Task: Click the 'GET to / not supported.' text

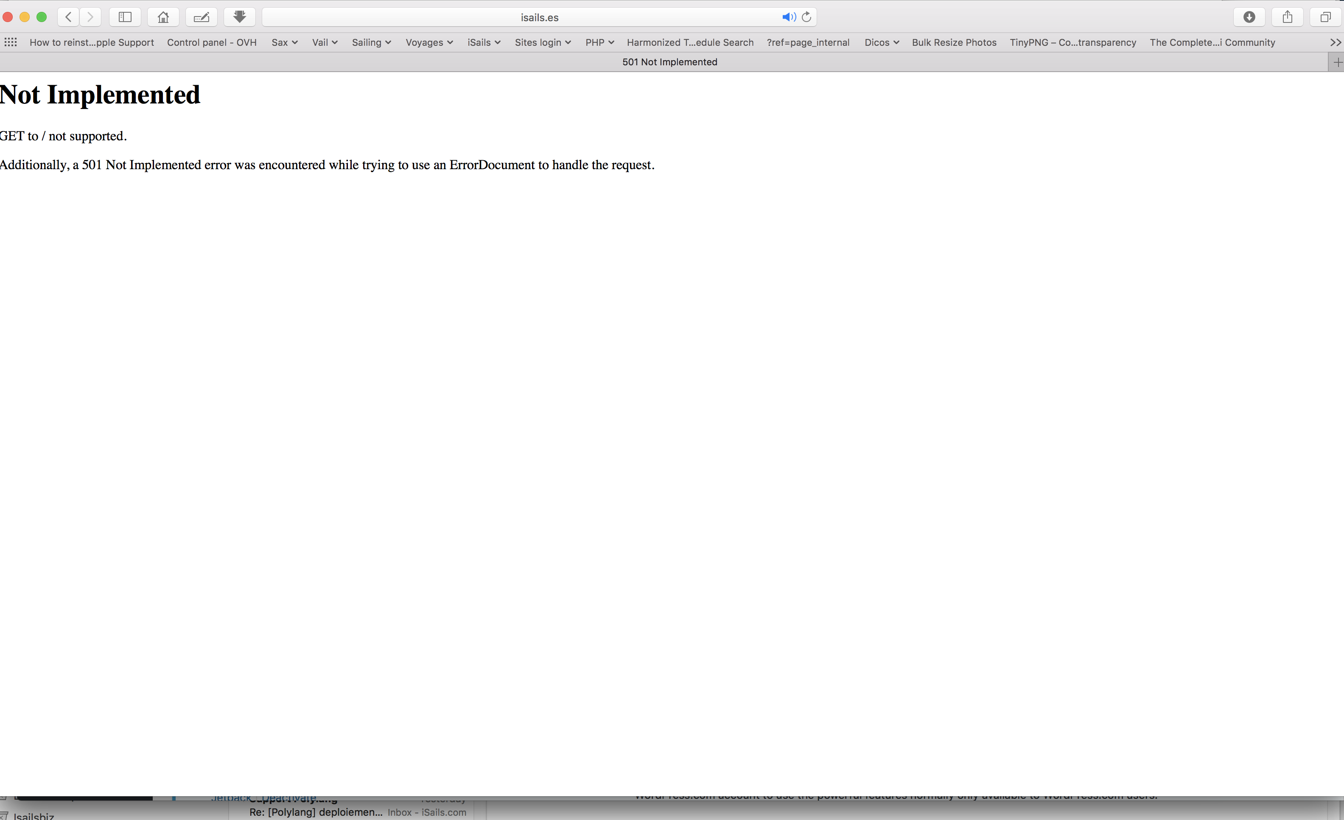Action: pos(63,136)
